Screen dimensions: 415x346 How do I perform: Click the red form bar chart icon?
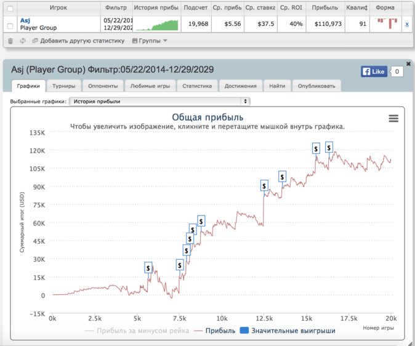pyautogui.click(x=385, y=23)
